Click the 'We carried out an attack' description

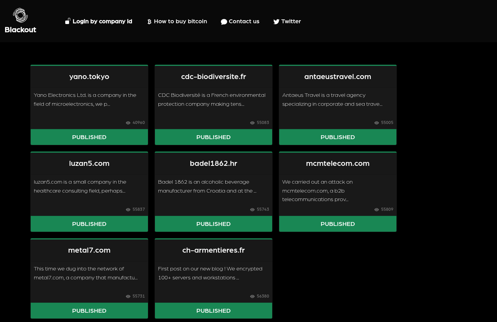tap(318, 191)
